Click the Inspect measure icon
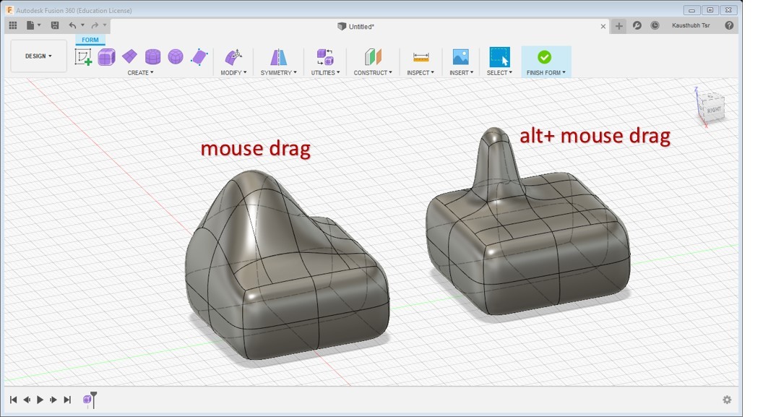 (x=421, y=57)
